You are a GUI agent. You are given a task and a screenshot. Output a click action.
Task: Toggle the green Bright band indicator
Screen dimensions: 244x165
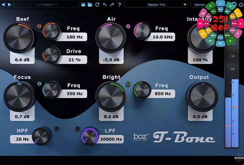[128, 84]
